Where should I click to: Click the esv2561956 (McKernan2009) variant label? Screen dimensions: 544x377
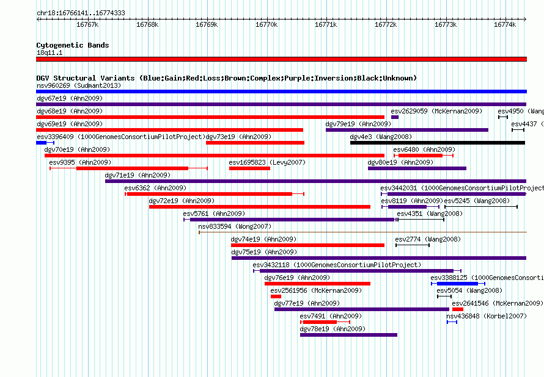(x=316, y=290)
